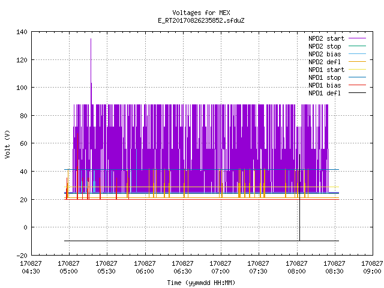Click orange line sample beside NPD2 defl
The image size is (384, 288).
click(357, 61)
